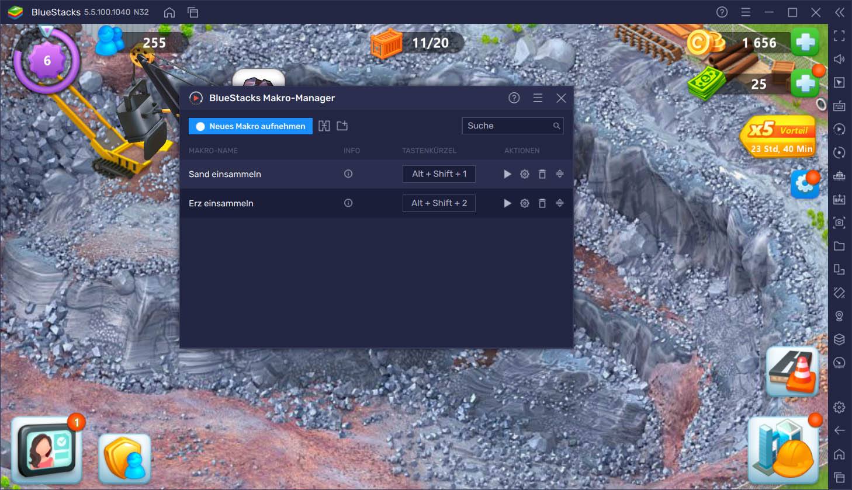This screenshot has height=490, width=852.
Task: Add coins with green plus button
Action: tap(805, 42)
